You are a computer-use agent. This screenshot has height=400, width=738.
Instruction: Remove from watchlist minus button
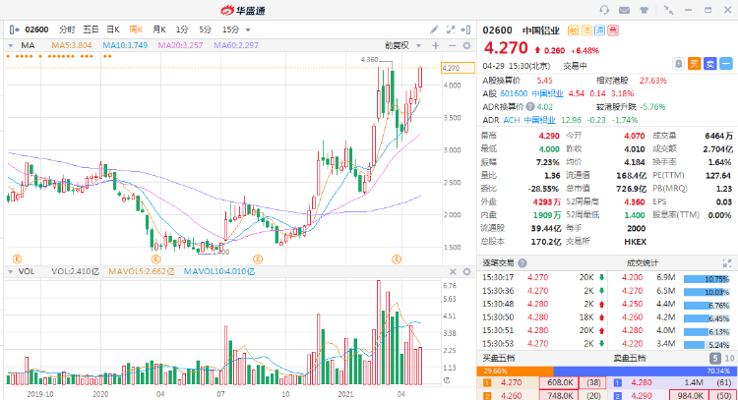[726, 64]
